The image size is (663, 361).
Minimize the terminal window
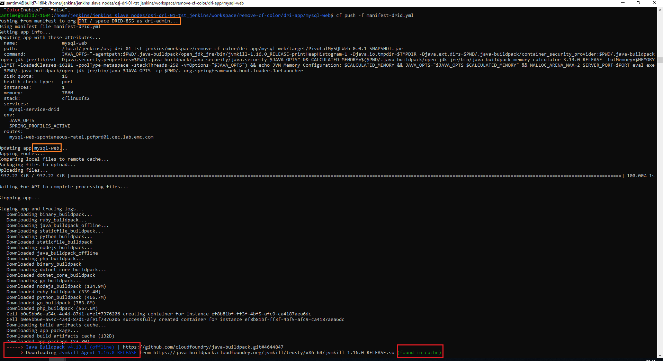623,3
